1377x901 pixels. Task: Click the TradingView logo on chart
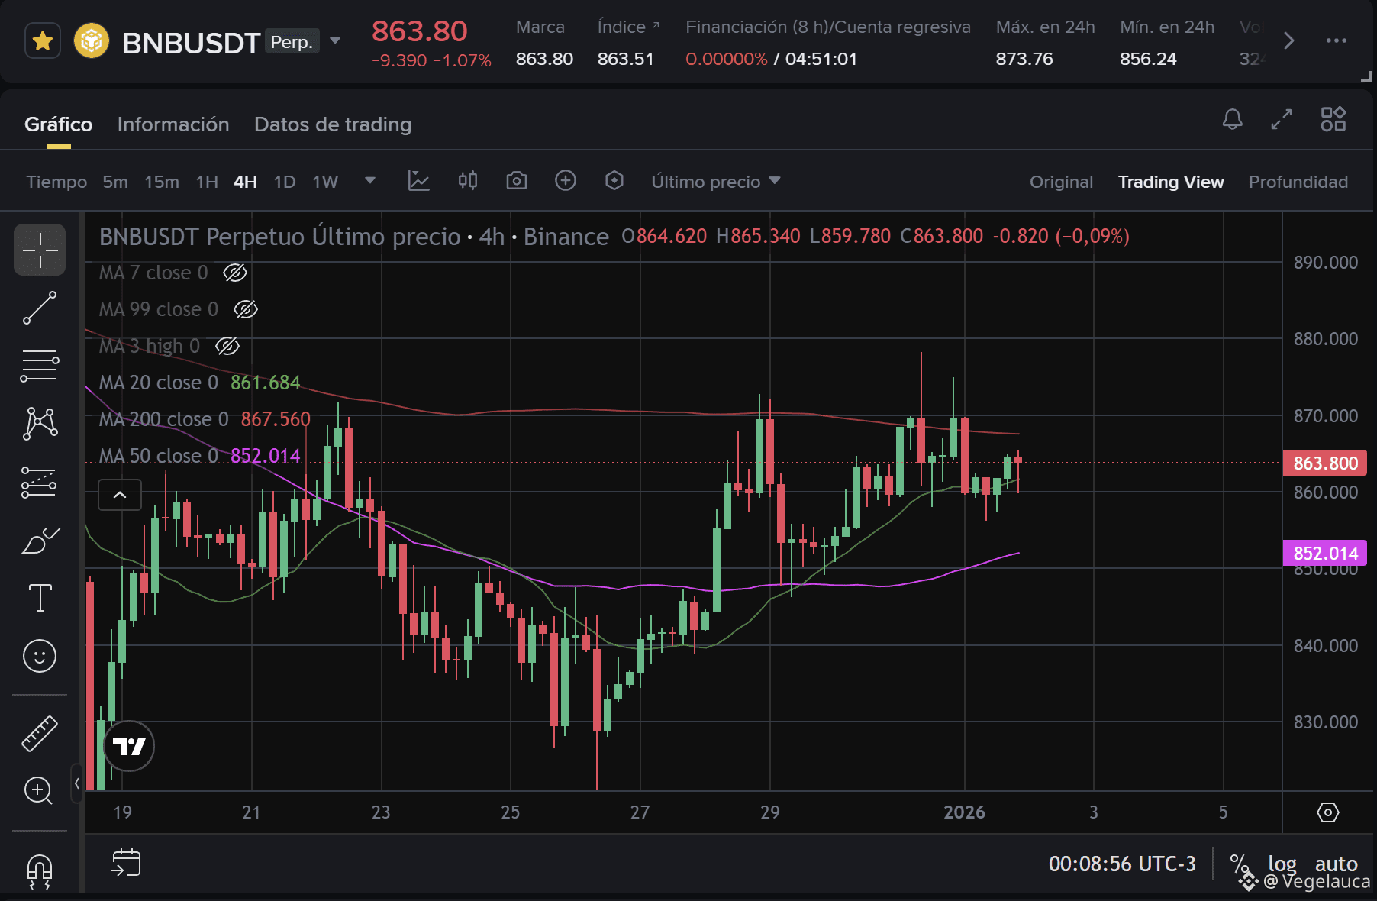129,746
